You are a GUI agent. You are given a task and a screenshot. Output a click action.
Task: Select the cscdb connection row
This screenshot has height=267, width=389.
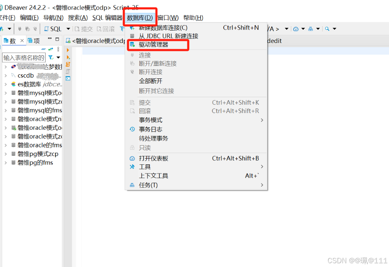tap(36, 76)
